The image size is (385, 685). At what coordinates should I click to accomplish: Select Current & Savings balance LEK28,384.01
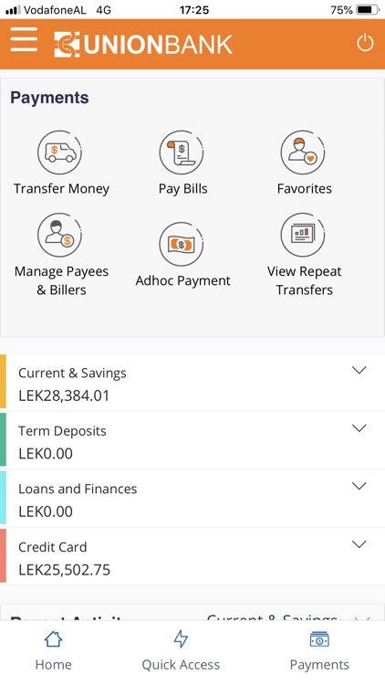click(64, 395)
